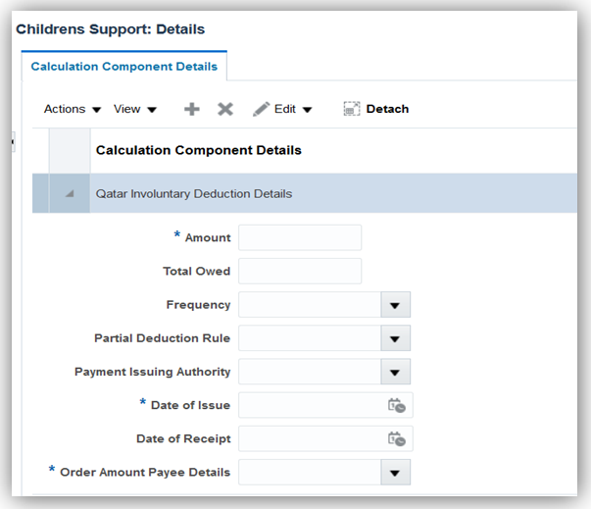
Task: Click into the Amount input field
Action: [300, 237]
